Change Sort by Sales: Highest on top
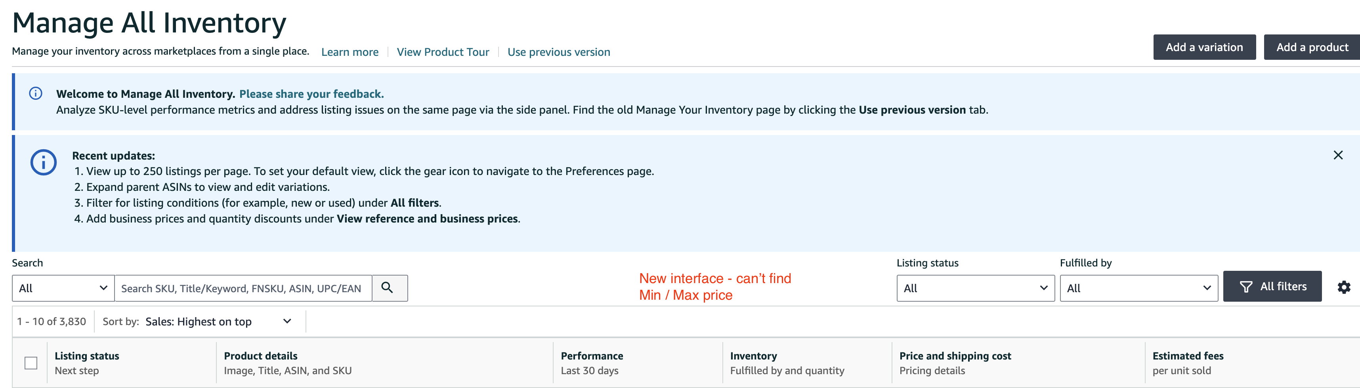The width and height of the screenshot is (1360, 388). click(x=218, y=321)
